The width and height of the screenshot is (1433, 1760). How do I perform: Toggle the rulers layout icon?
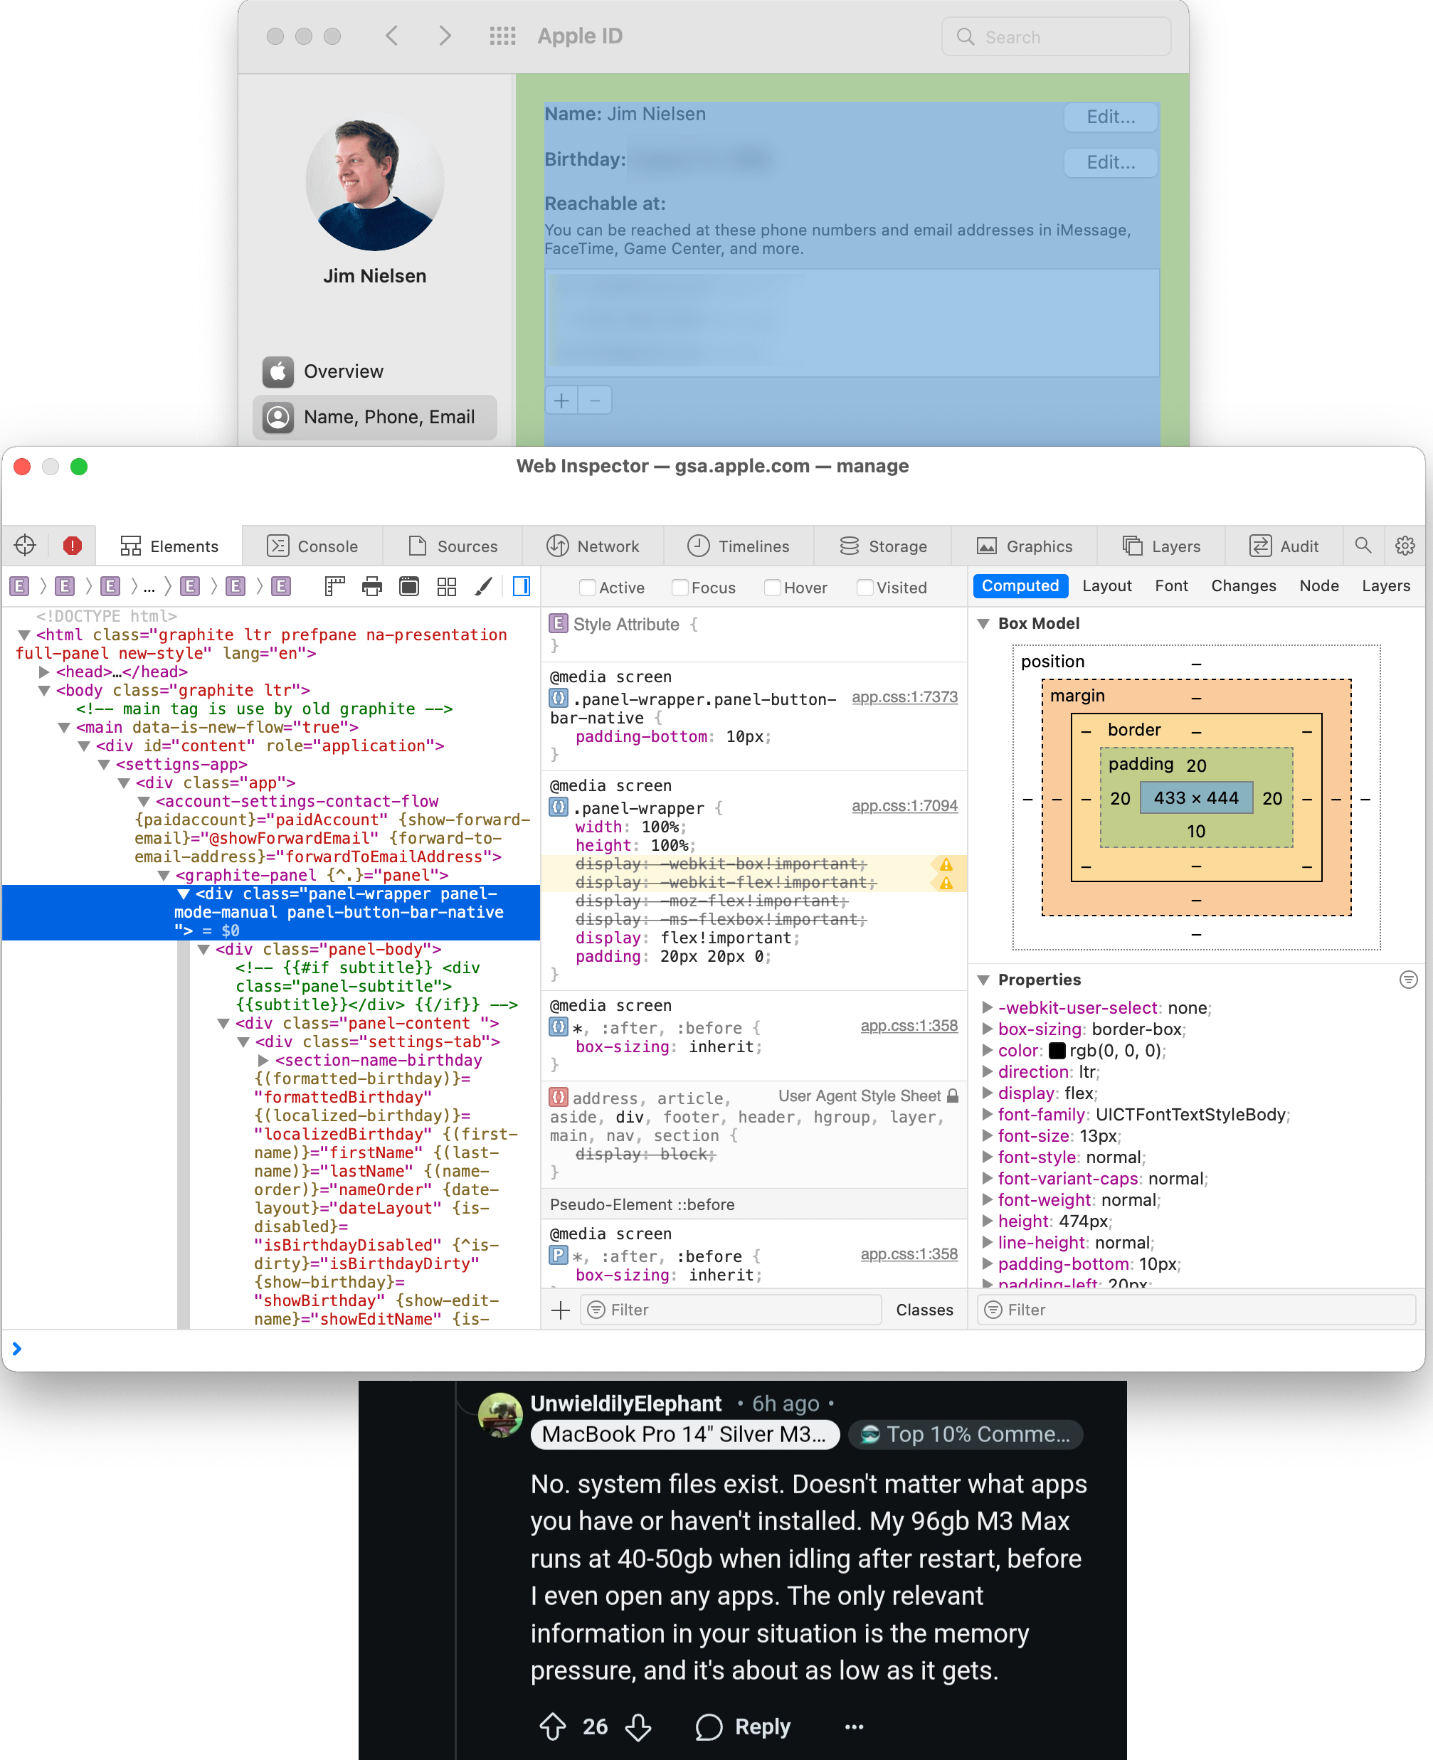coord(334,587)
